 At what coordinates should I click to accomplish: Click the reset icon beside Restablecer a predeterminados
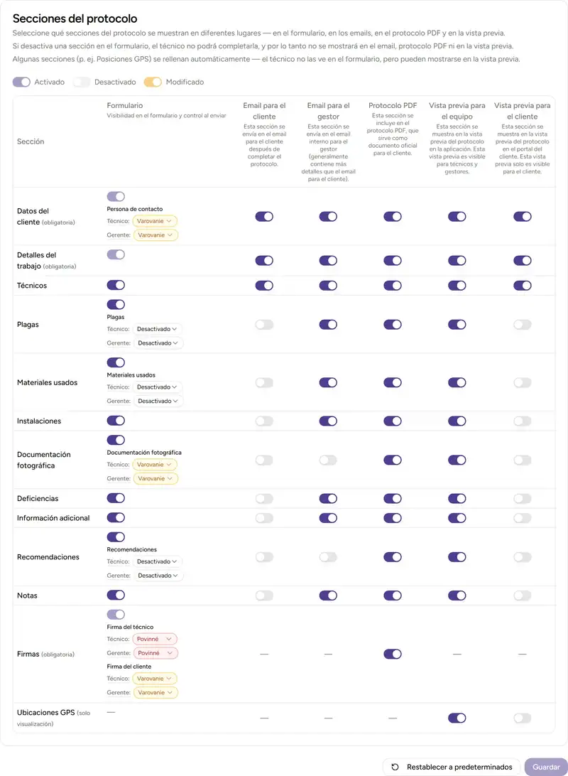[x=395, y=767]
